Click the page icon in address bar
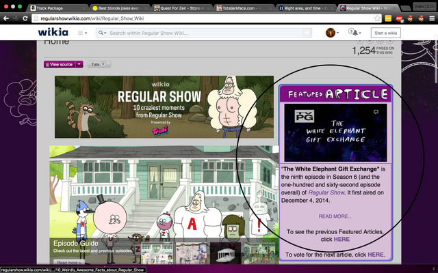This screenshot has width=438, height=273. [x=36, y=18]
